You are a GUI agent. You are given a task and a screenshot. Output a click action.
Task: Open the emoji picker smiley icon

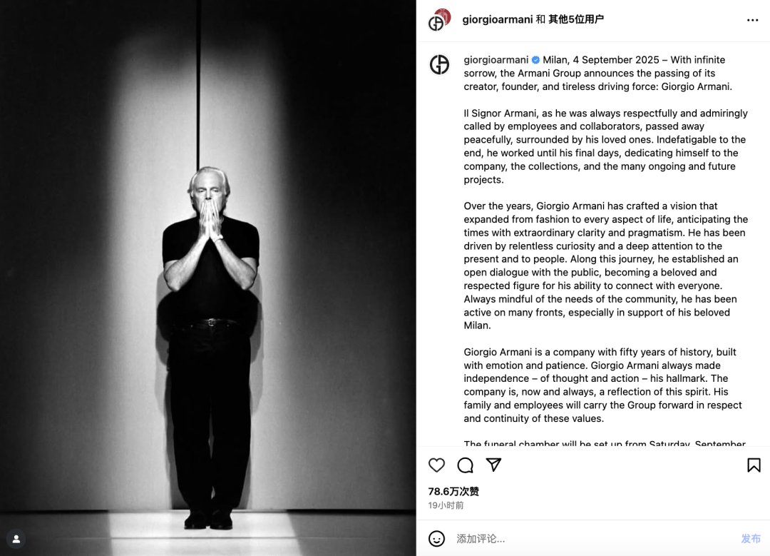point(436,539)
